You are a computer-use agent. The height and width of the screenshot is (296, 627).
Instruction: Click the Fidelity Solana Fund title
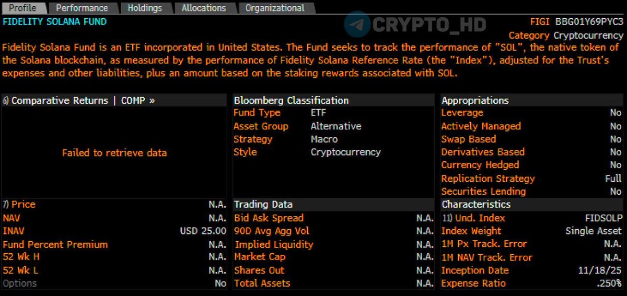(54, 22)
